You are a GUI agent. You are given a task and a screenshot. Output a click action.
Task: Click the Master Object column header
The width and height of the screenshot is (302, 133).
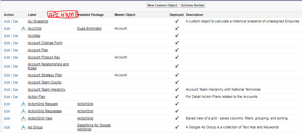coord(125,15)
